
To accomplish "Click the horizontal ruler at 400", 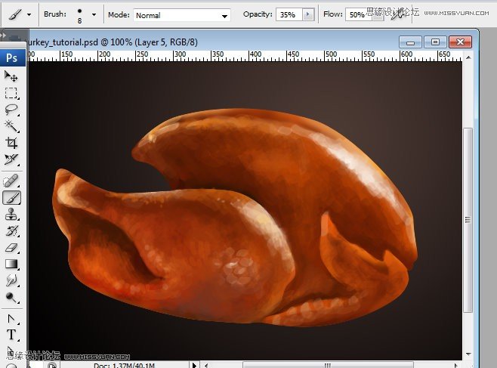I will coord(255,54).
